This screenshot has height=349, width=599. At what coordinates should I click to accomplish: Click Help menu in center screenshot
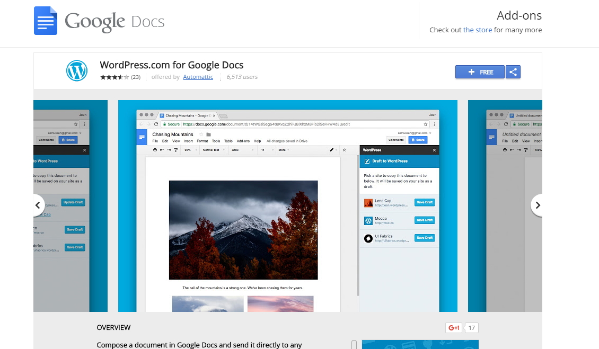[257, 141]
